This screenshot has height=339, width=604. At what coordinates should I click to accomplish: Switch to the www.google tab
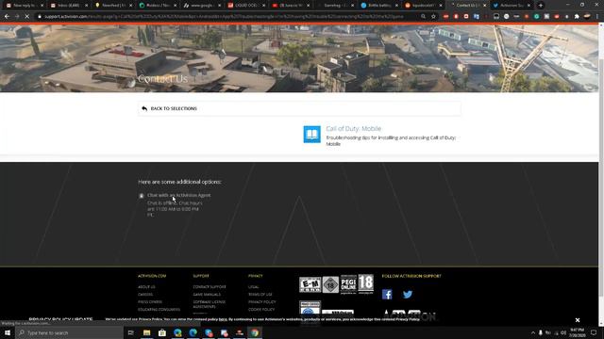point(202,6)
